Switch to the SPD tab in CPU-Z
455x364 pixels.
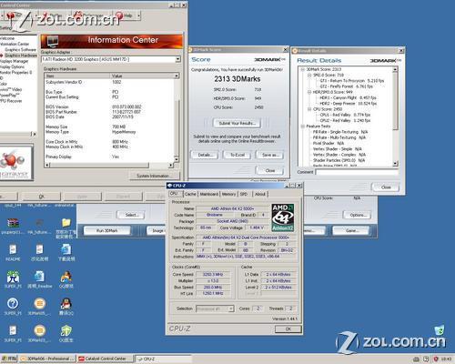coord(244,194)
